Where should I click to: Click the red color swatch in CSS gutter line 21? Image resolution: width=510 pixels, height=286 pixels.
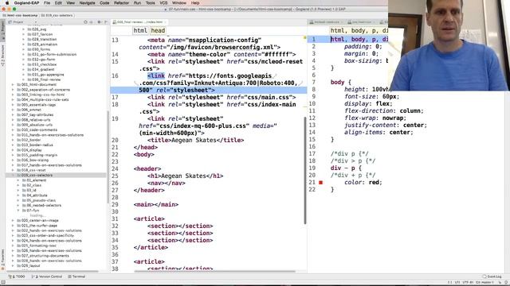(320, 183)
